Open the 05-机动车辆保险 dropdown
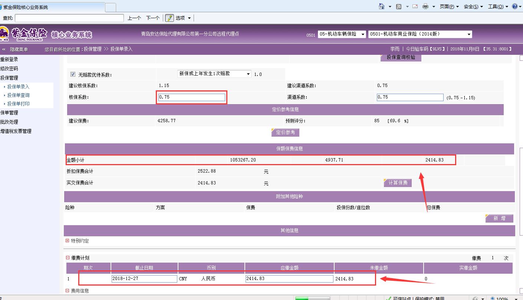 coord(342,34)
